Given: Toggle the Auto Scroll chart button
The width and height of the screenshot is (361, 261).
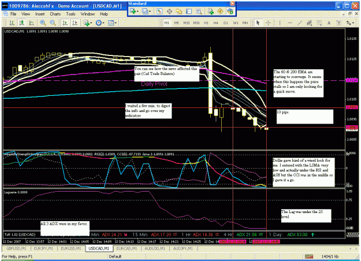Looking at the screenshot, I should (x=65, y=23).
